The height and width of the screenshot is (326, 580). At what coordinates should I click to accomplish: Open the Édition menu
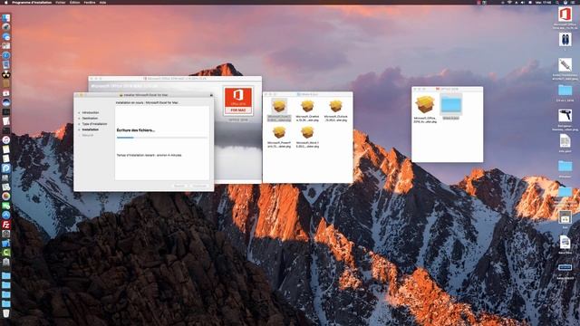(x=74, y=2)
